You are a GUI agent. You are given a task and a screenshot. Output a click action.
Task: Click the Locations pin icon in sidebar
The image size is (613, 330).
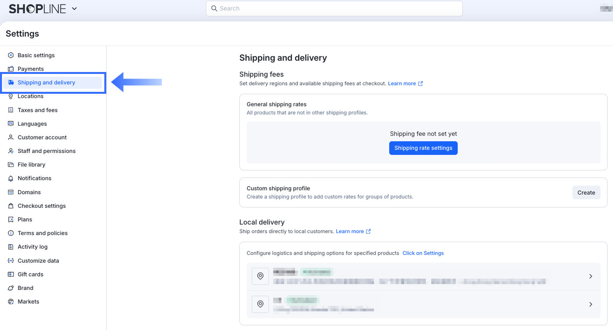[x=11, y=96]
